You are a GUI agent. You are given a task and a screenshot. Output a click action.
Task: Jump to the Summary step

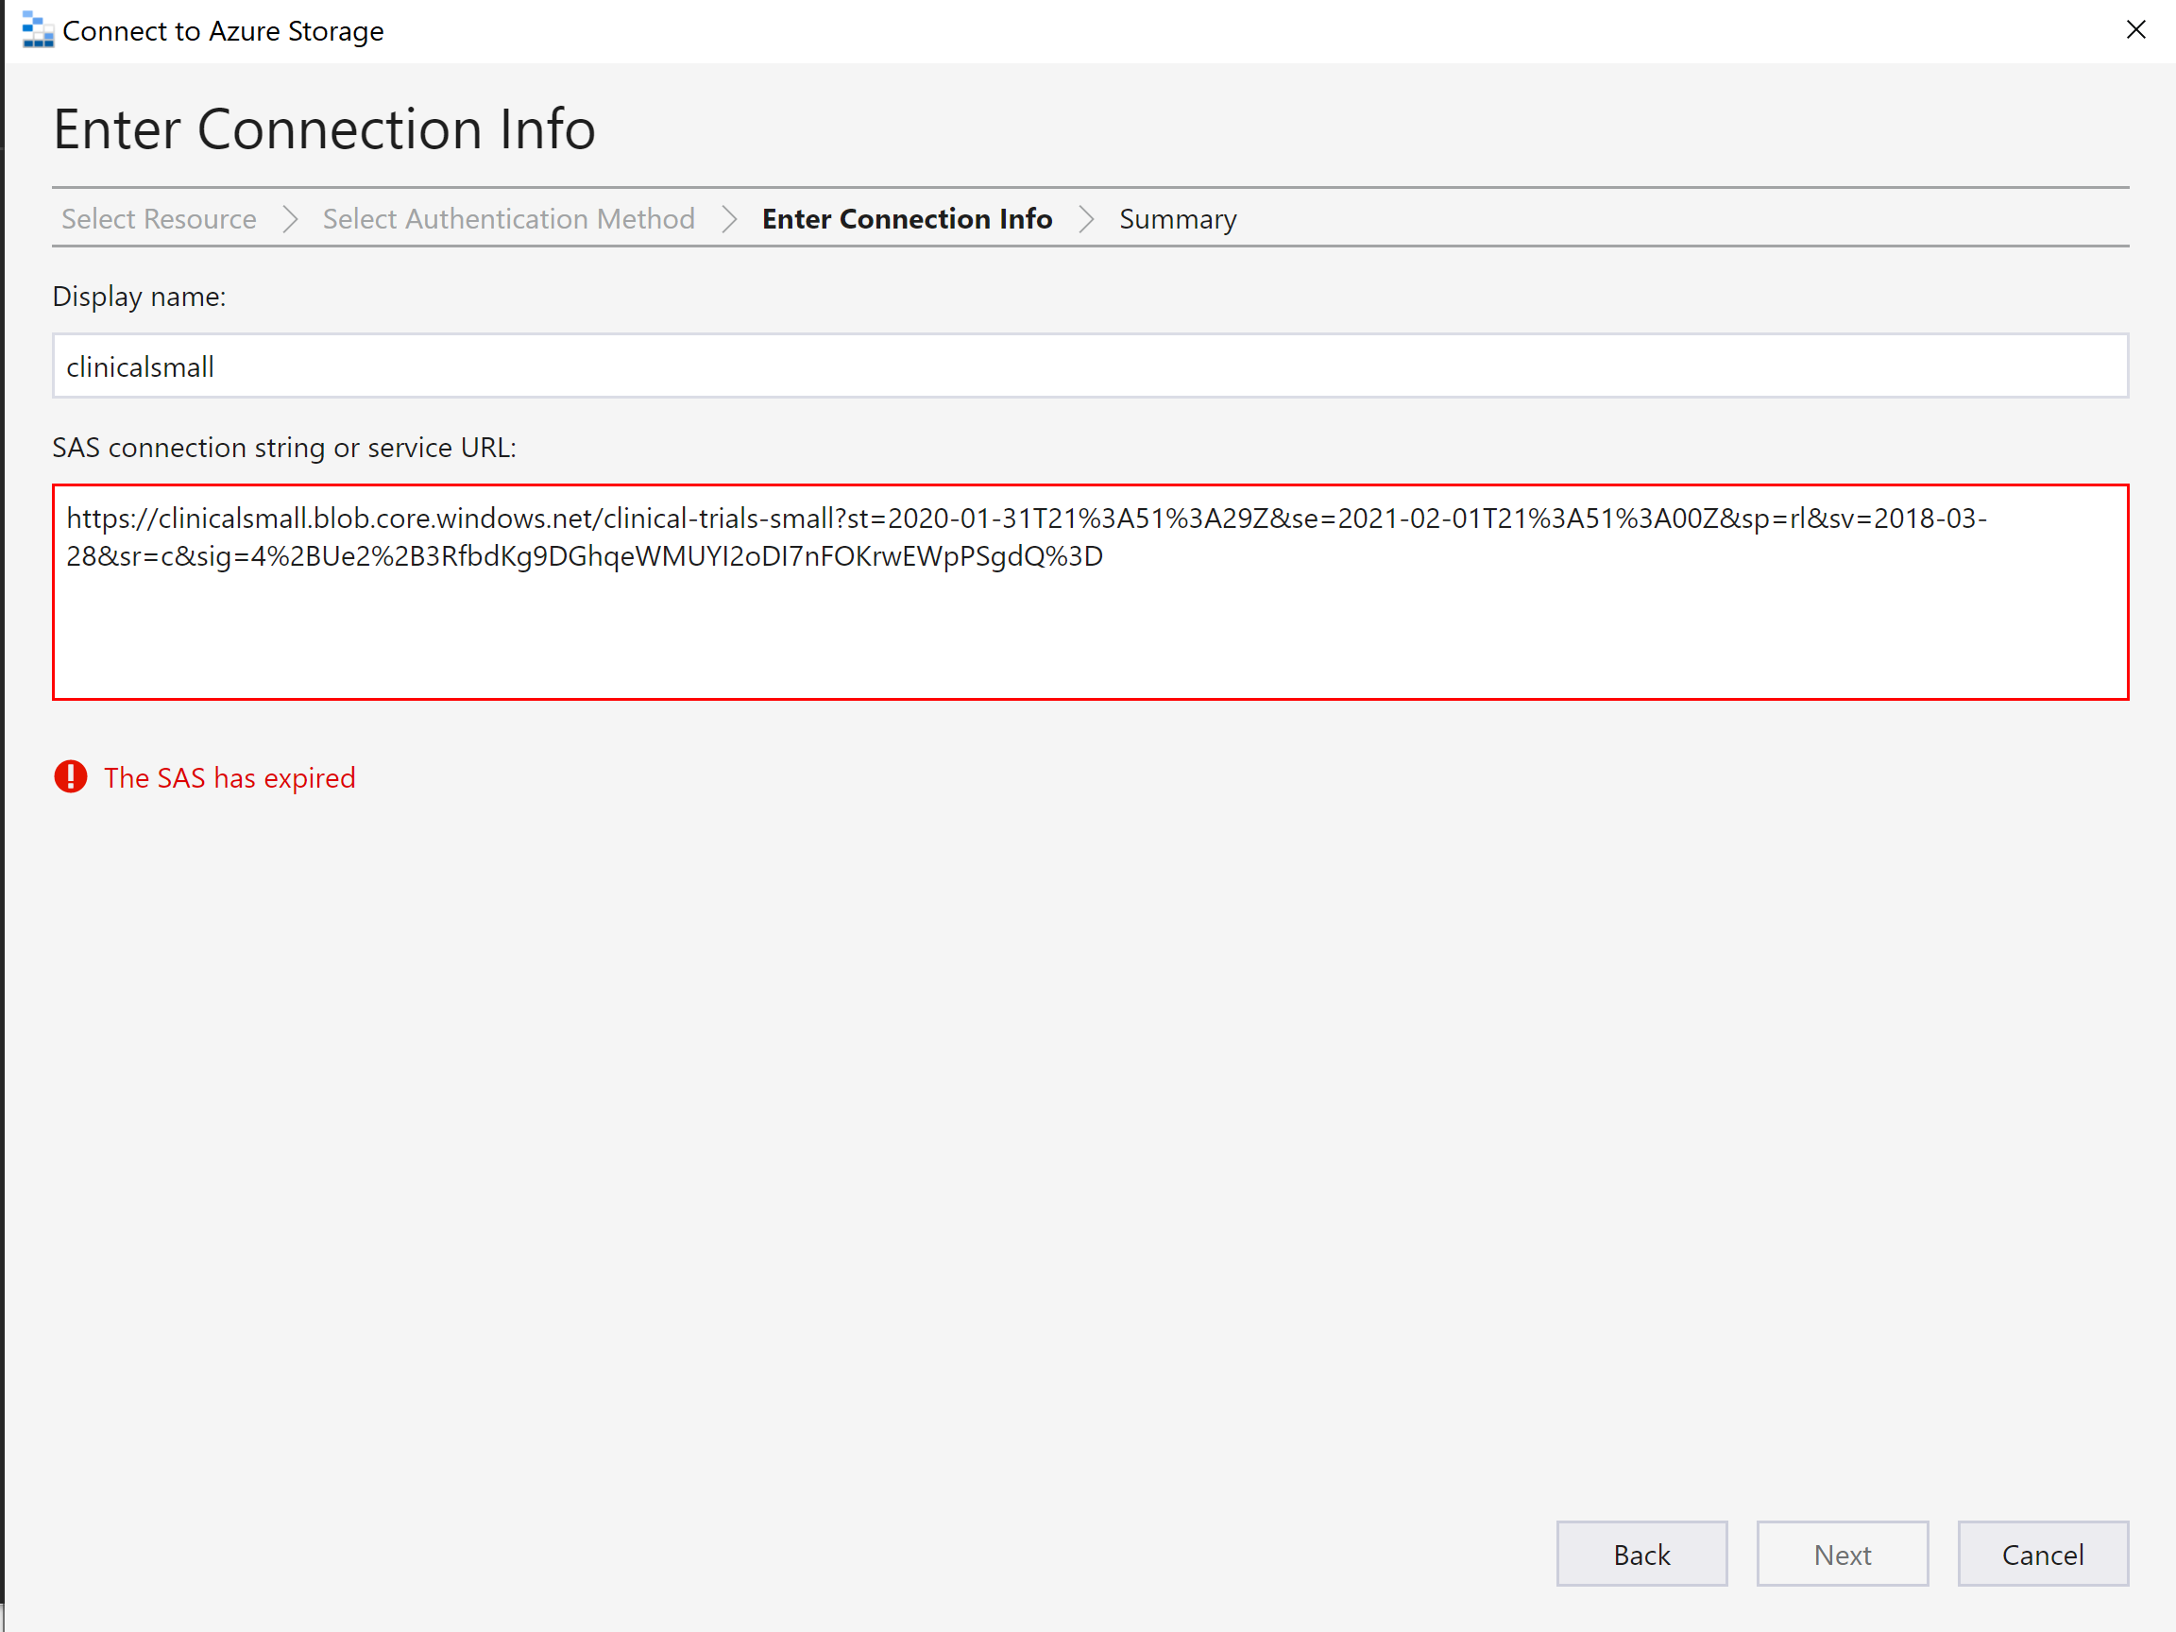coord(1177,218)
